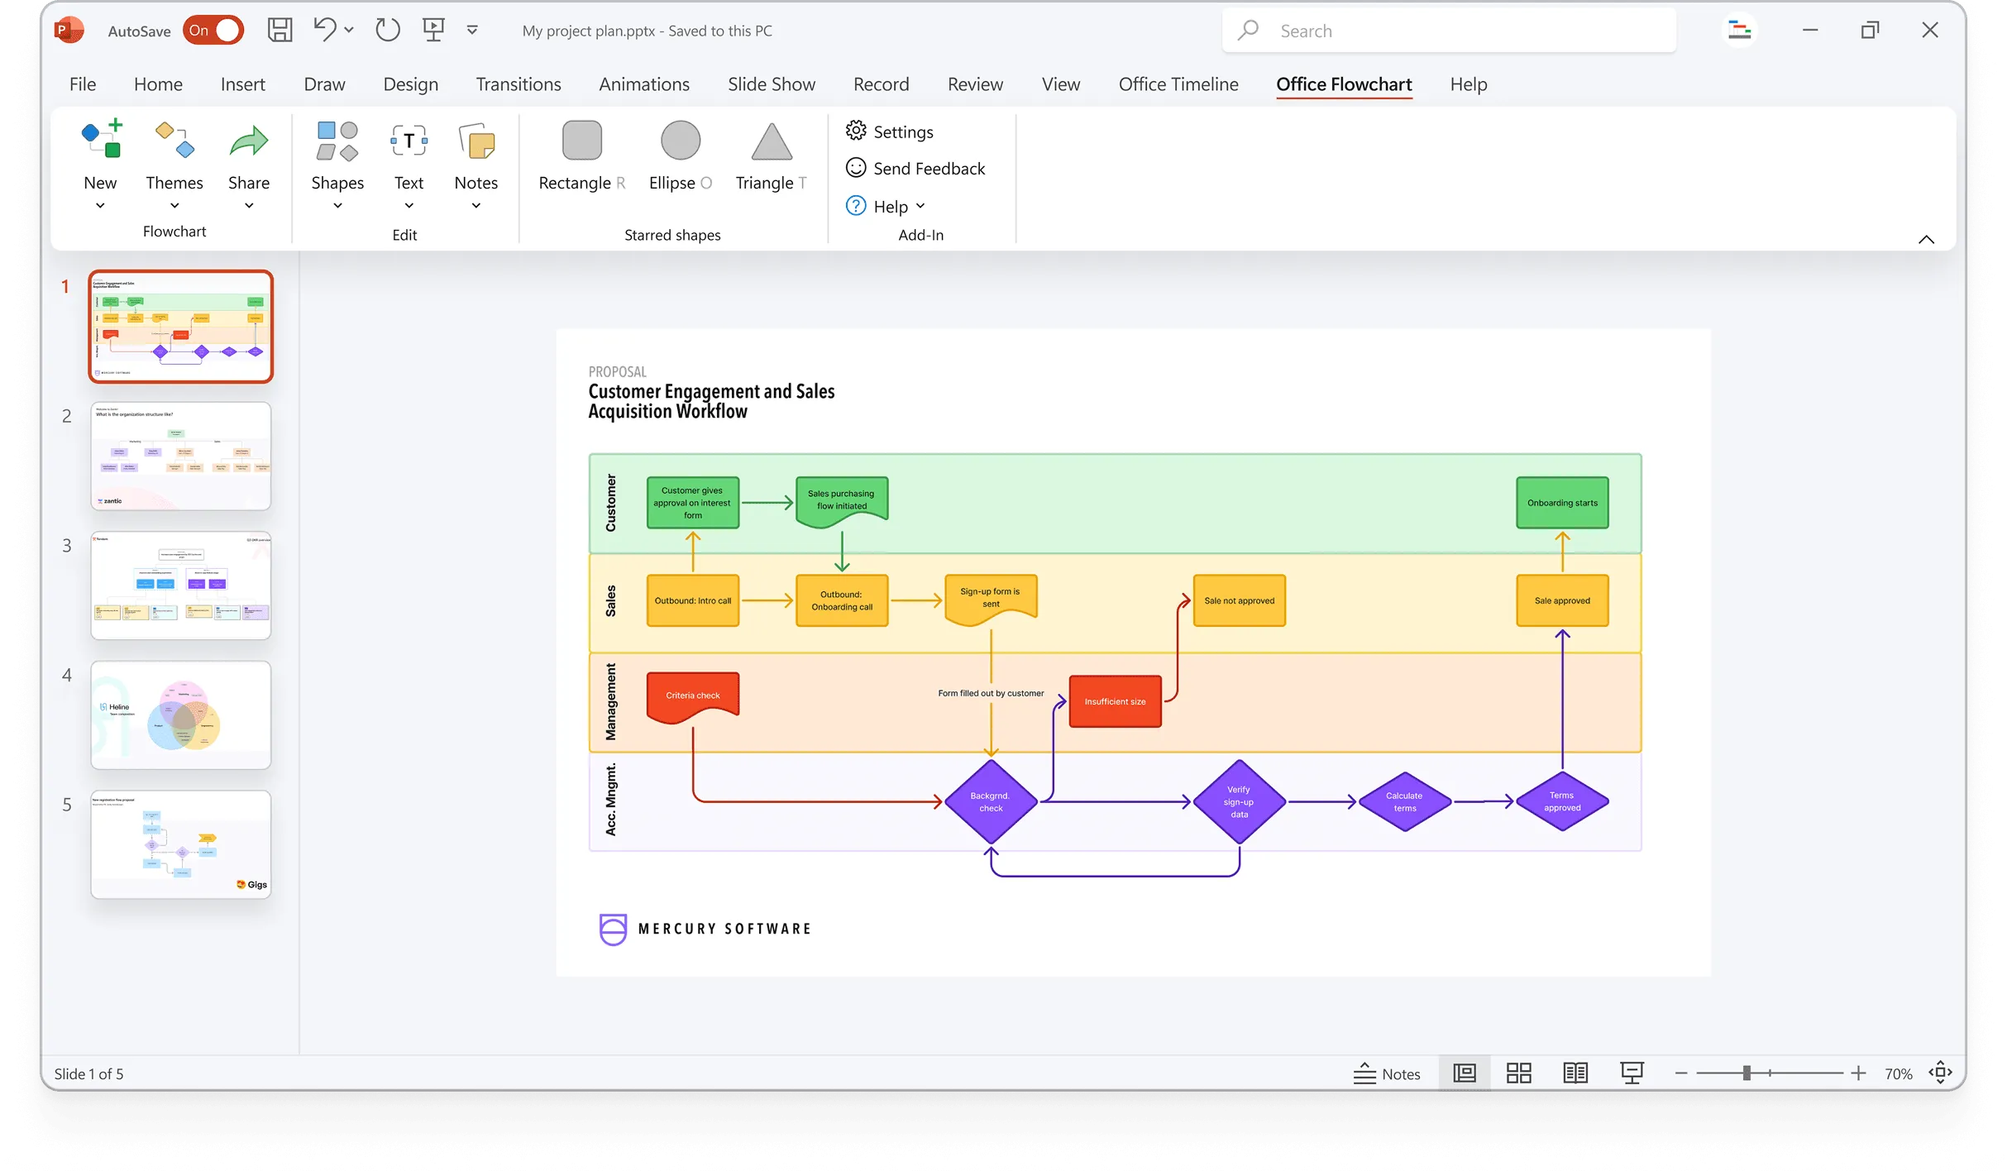Click the 70% zoom level
2007x1171 pixels.
click(1899, 1073)
